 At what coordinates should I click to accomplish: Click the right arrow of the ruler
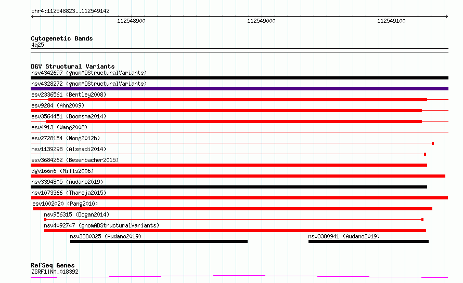(x=446, y=16)
